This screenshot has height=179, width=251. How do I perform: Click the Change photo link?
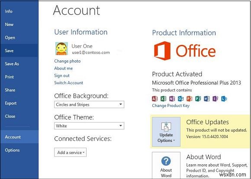coord(68,61)
